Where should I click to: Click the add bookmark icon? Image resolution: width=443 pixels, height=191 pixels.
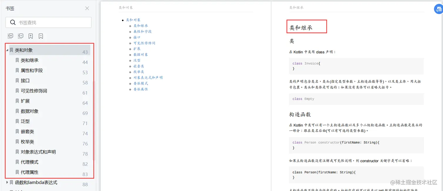(30, 36)
